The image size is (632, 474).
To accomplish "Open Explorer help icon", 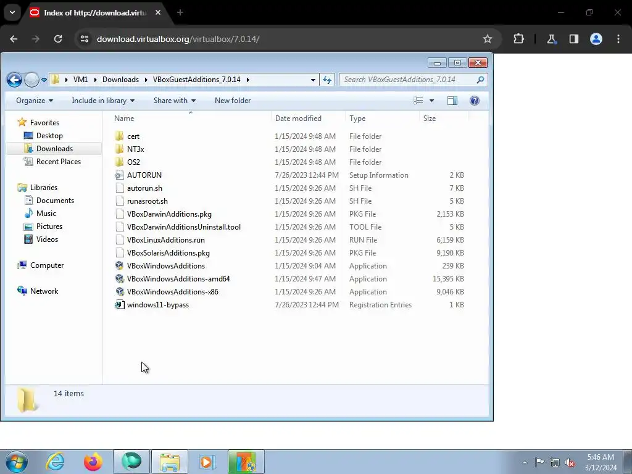I will (x=475, y=101).
